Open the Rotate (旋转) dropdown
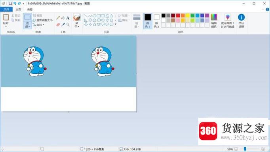270x152 pixels. click(38, 25)
